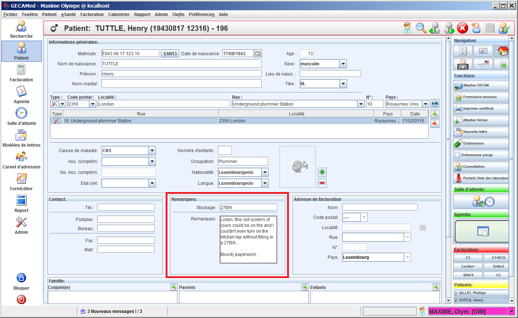Click the magnifier search icon in patient header
This screenshot has height=318, width=518.
coord(421,28)
